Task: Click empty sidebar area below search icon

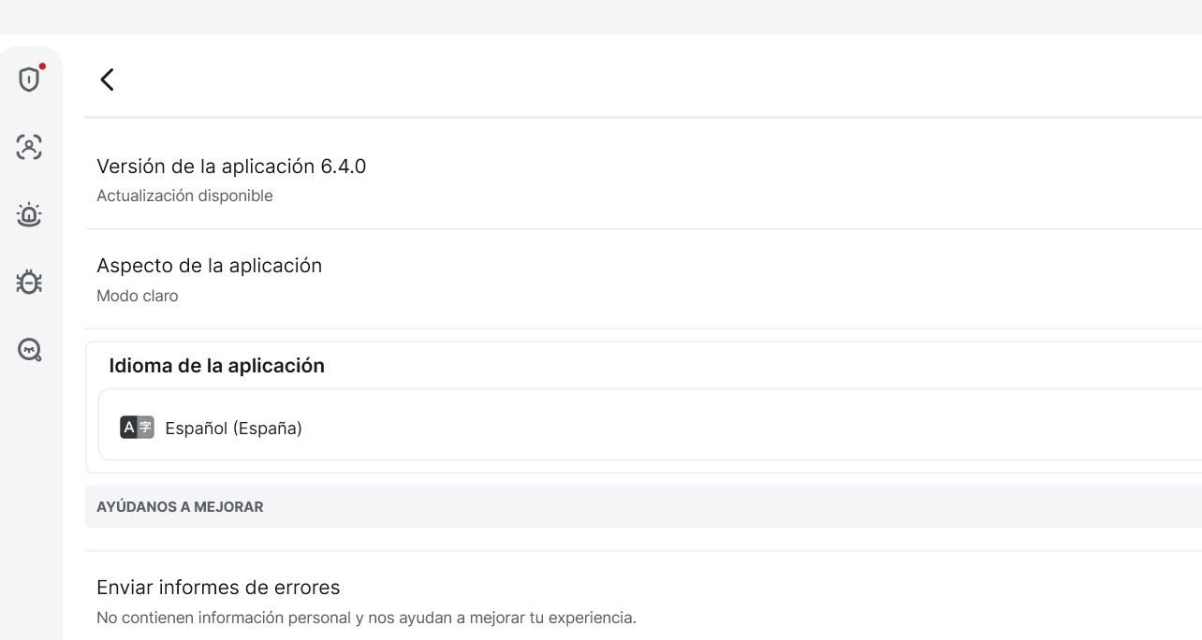Action: (30, 487)
